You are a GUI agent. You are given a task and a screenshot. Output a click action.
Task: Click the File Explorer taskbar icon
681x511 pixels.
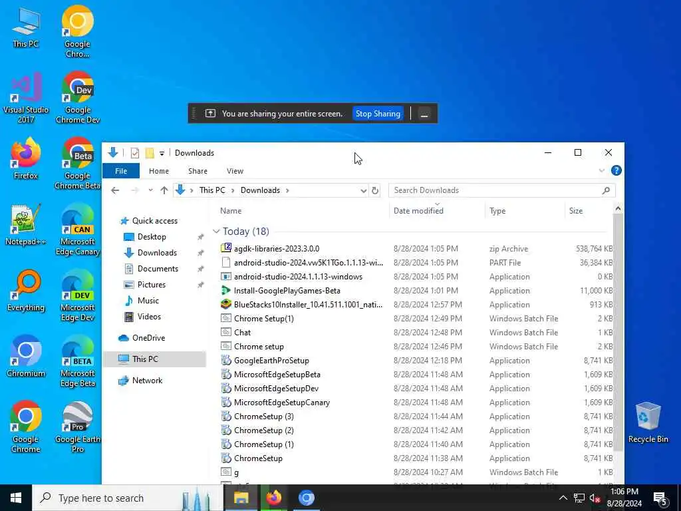click(x=241, y=498)
